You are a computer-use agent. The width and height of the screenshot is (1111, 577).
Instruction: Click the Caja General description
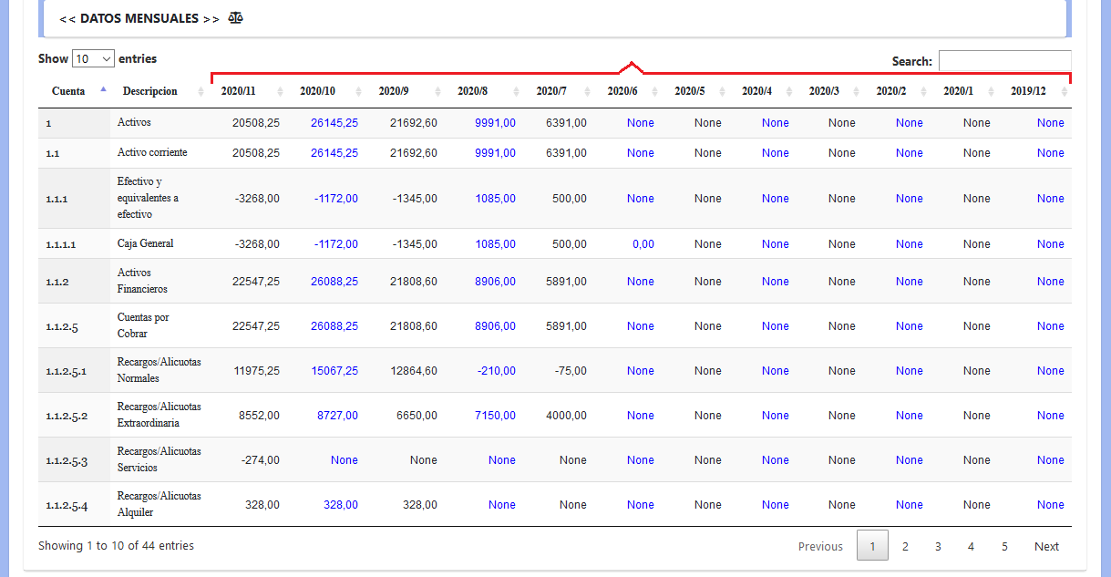[x=145, y=243]
